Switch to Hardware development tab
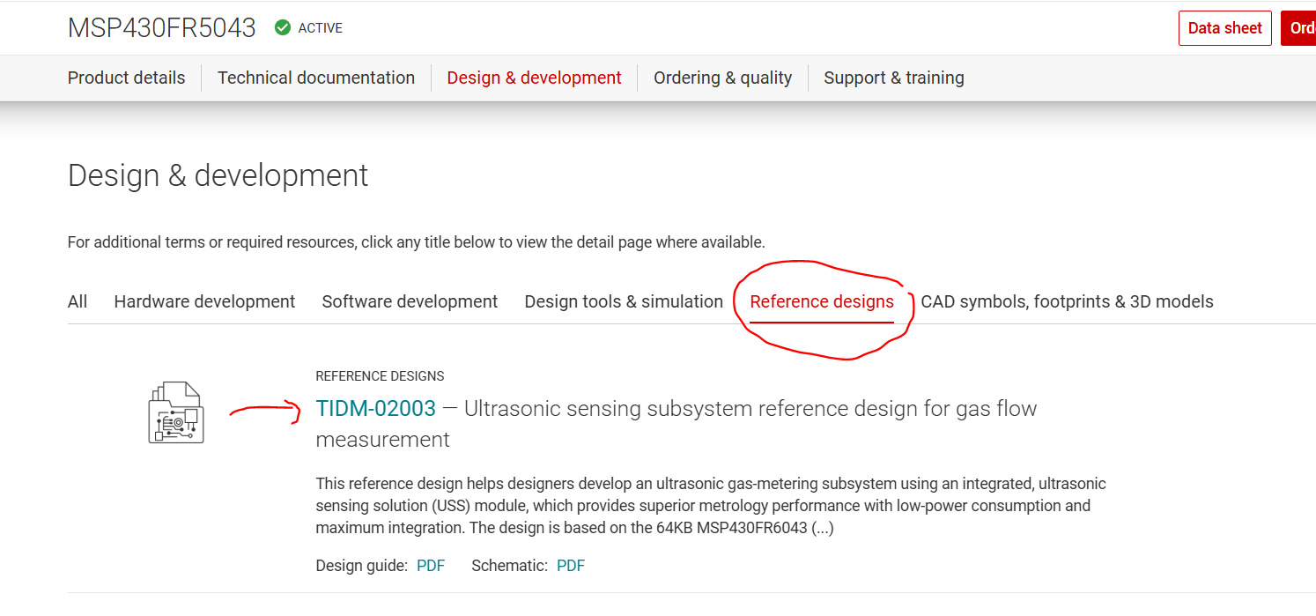The height and width of the screenshot is (616, 1316). [x=204, y=301]
